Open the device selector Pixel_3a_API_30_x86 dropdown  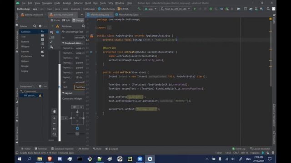point(176,9)
